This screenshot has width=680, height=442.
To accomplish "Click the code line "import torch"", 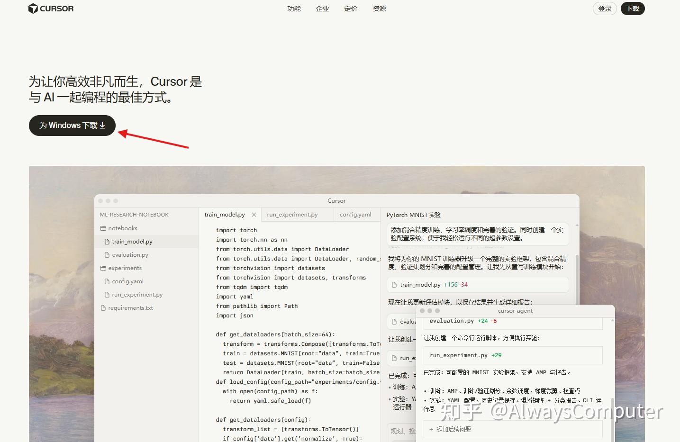I will [x=236, y=230].
